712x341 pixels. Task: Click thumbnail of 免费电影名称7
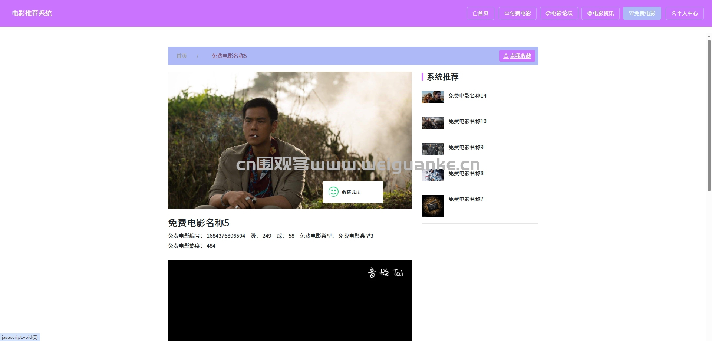tap(432, 206)
